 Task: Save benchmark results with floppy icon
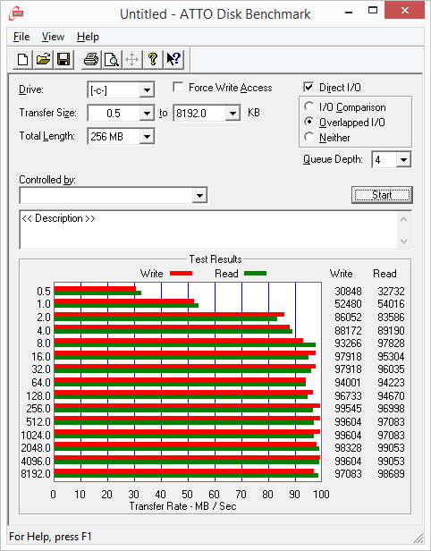pyautogui.click(x=63, y=59)
